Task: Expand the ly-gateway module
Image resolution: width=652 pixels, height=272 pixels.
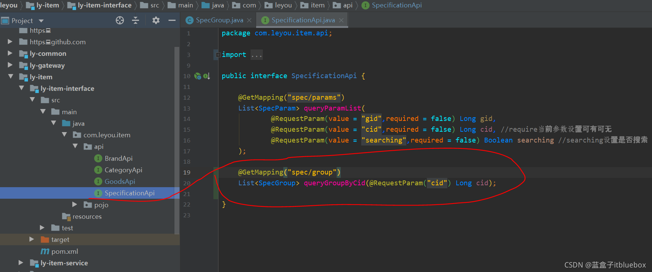Action: (10, 65)
